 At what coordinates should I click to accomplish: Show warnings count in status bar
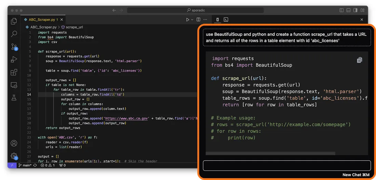point(52,165)
